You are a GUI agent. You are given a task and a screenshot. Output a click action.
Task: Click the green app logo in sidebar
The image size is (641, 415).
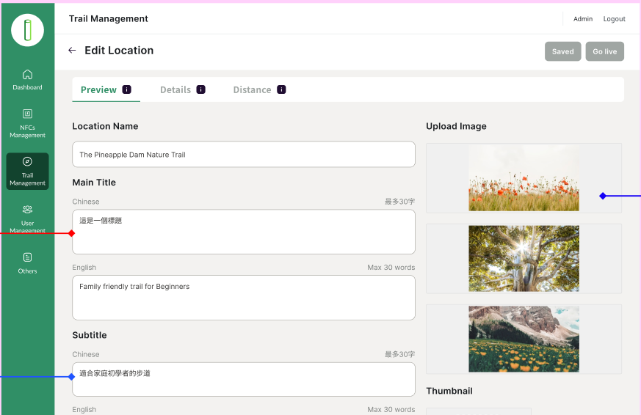pyautogui.click(x=27, y=30)
